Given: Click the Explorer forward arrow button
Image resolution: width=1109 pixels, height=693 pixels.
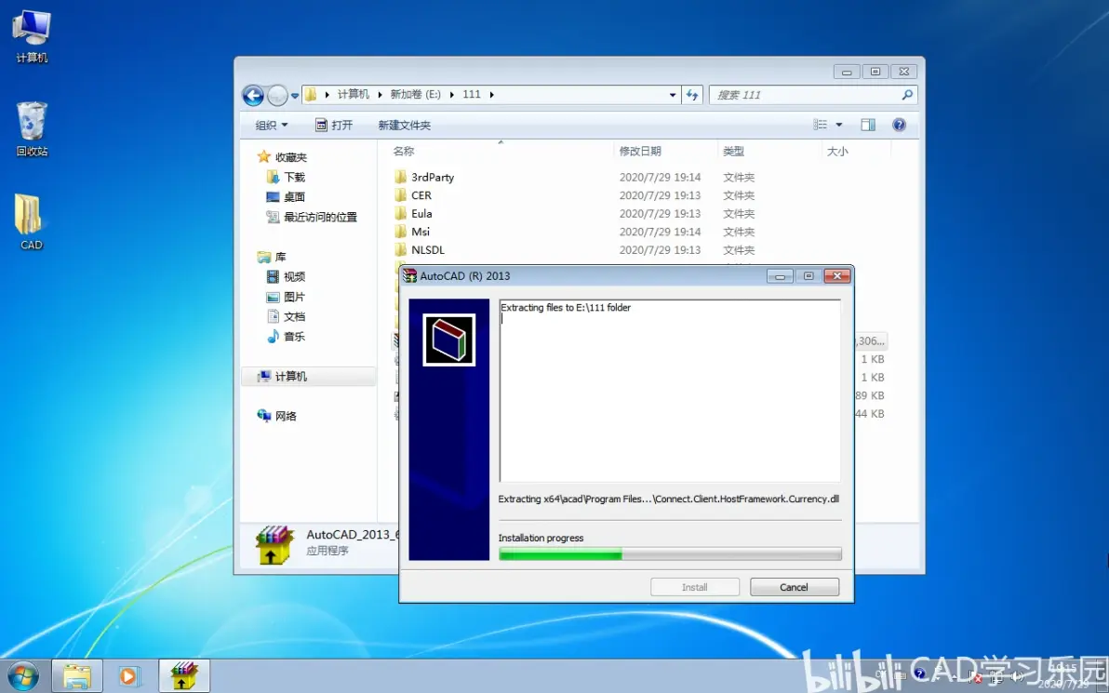Looking at the screenshot, I should (278, 95).
